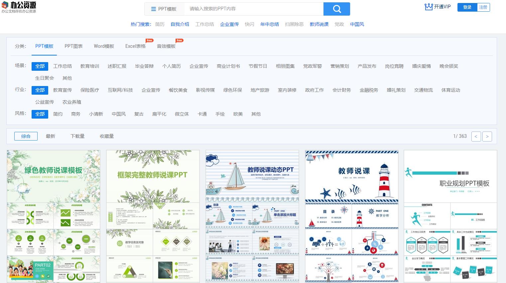The width and height of the screenshot is (506, 283).
Task: Click the free badge above 音效模板
Action: coord(180,40)
